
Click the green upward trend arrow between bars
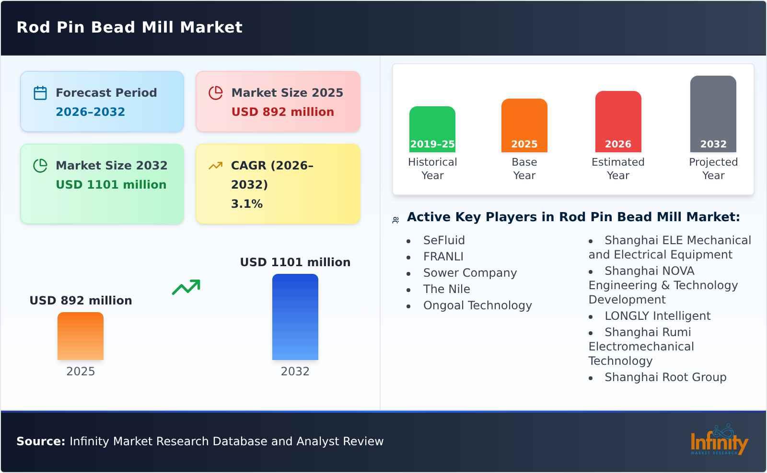coord(186,287)
